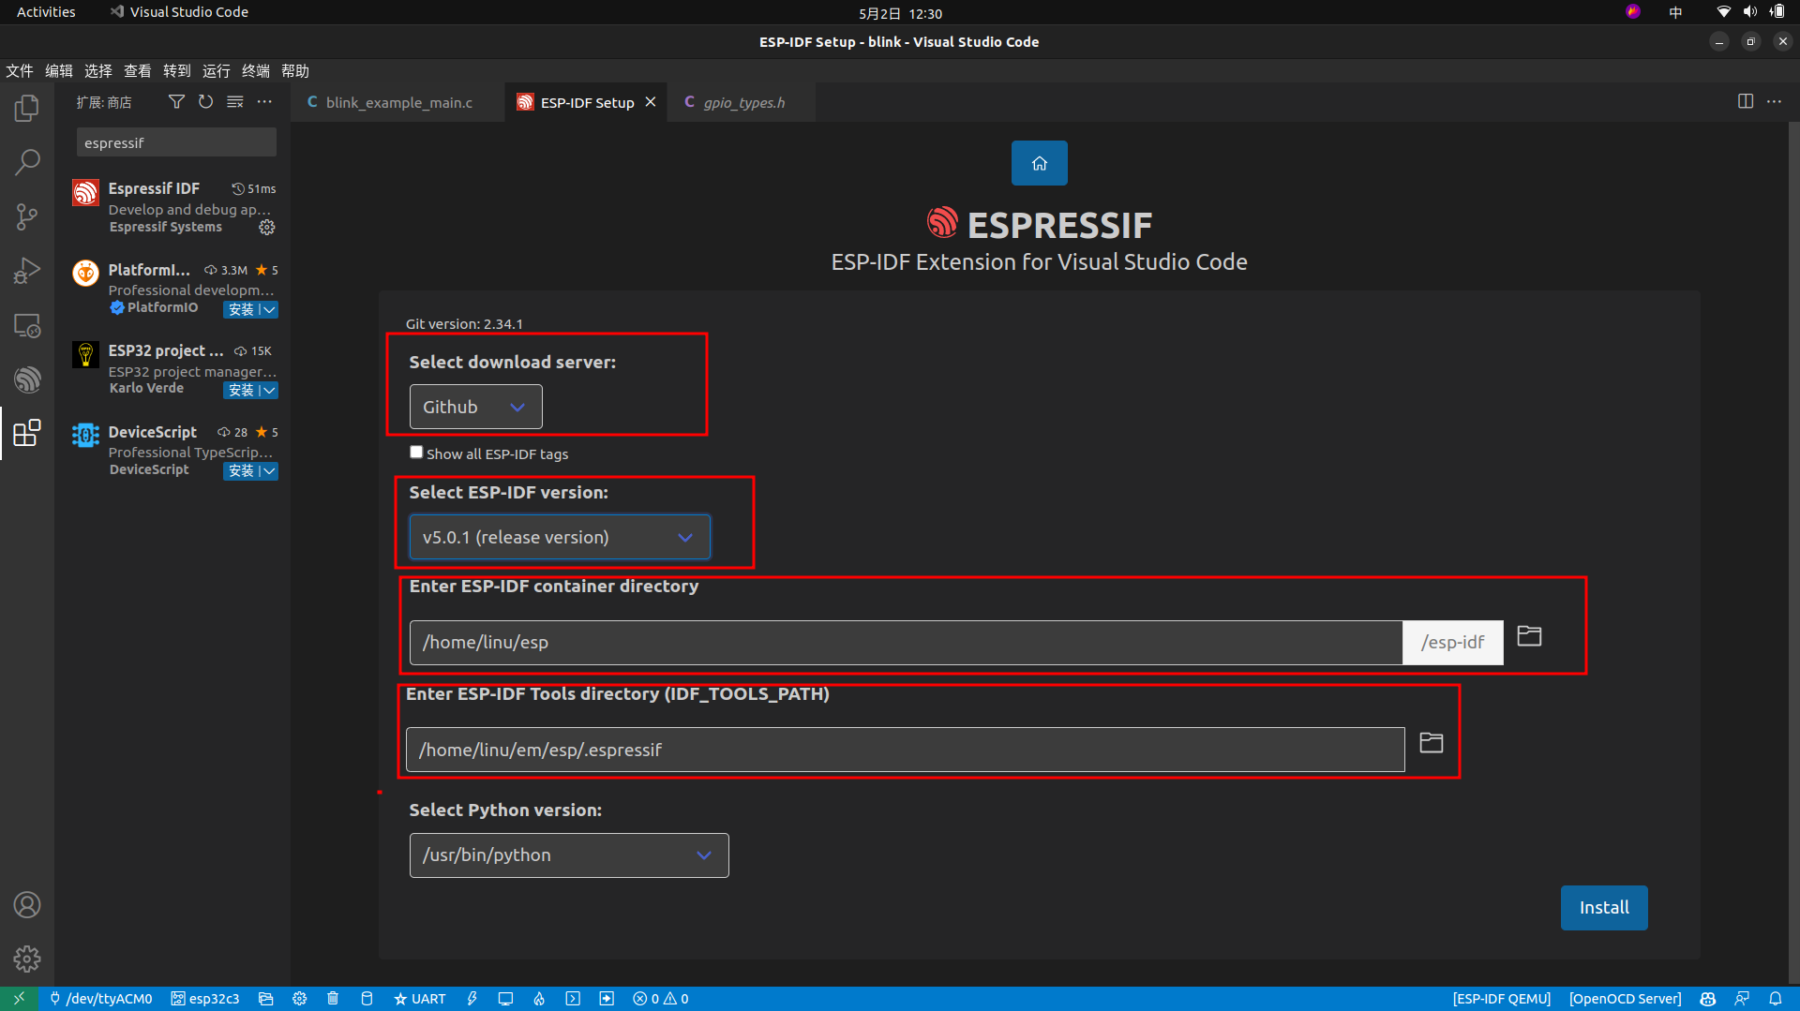Open the Run and Debug view

[x=27, y=271]
